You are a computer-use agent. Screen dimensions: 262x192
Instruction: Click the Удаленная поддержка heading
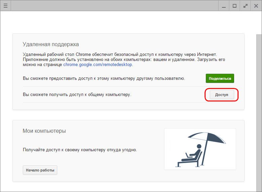pos(51,44)
